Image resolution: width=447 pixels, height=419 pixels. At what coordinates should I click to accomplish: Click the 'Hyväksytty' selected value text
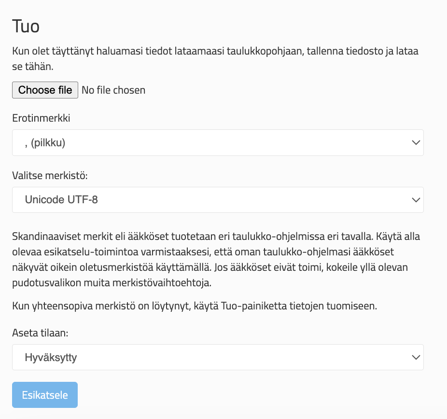(x=51, y=357)
